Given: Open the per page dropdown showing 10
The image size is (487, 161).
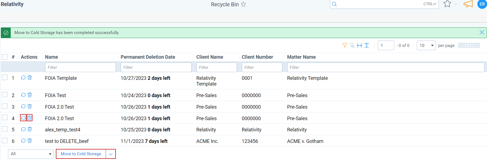Looking at the screenshot, I should coord(426,46).
